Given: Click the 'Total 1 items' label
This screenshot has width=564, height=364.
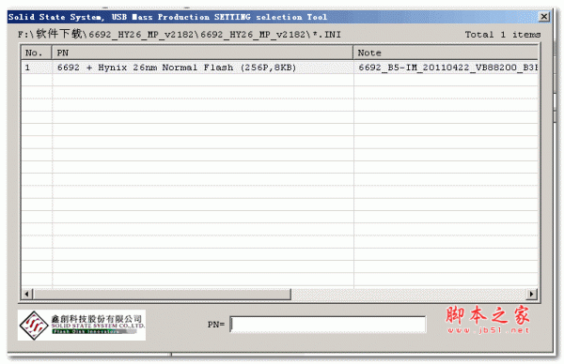Looking at the screenshot, I should pos(503,35).
